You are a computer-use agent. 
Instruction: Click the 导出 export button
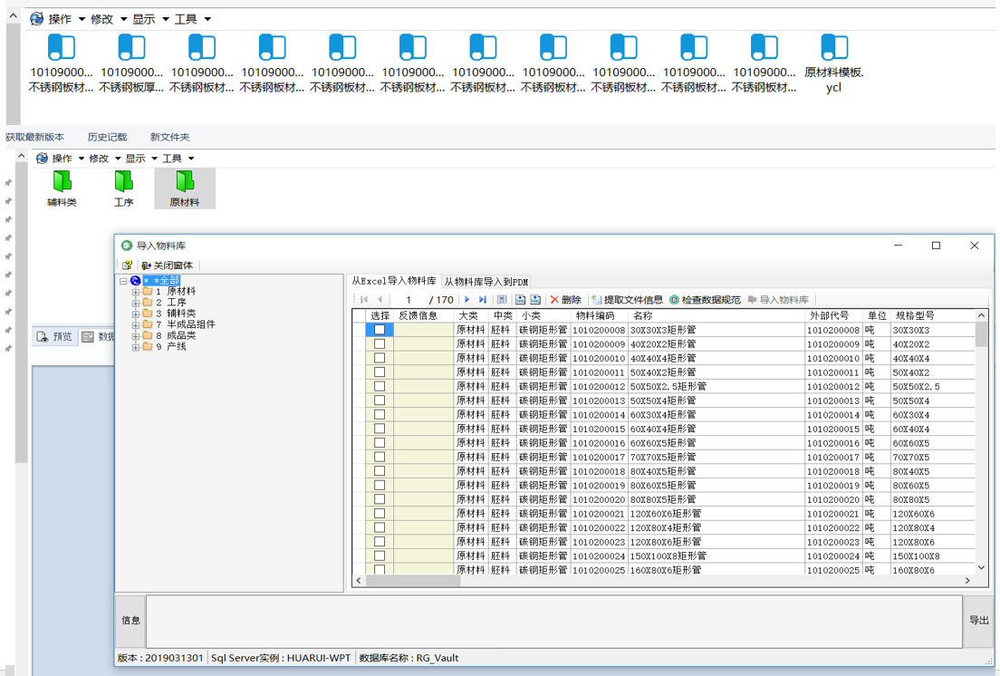click(x=978, y=621)
